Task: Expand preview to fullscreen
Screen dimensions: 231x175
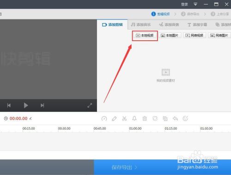Action: pyautogui.click(x=90, y=105)
